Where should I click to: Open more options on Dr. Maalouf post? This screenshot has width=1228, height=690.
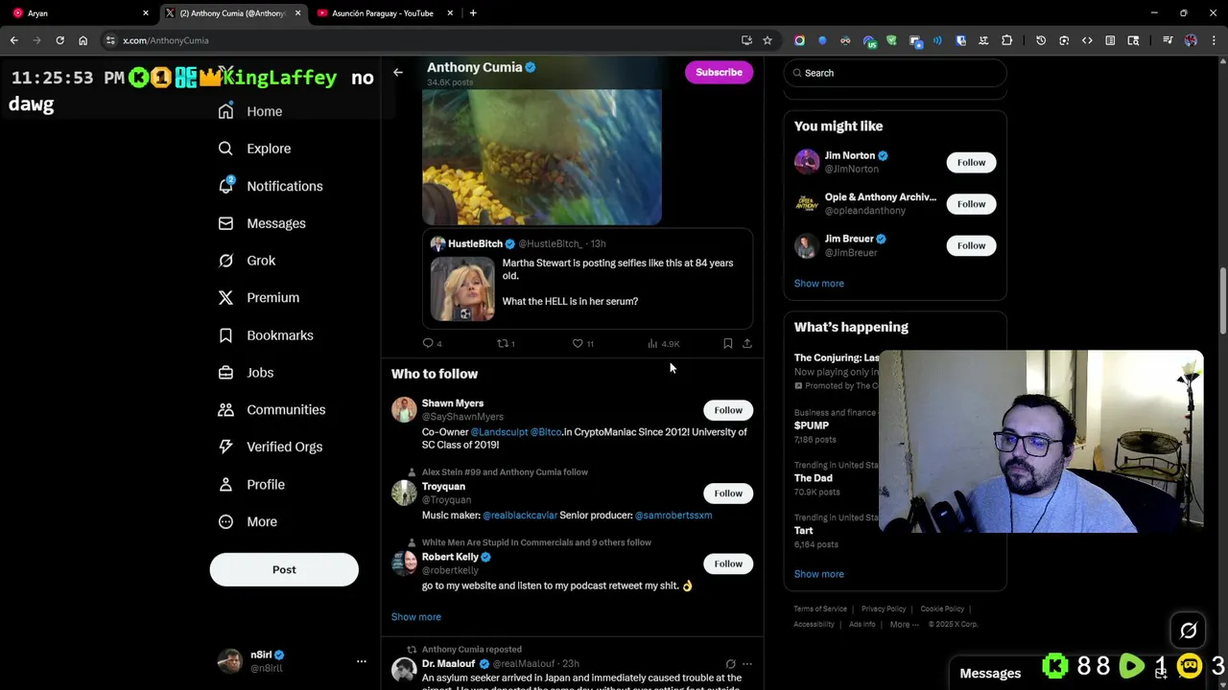[747, 664]
